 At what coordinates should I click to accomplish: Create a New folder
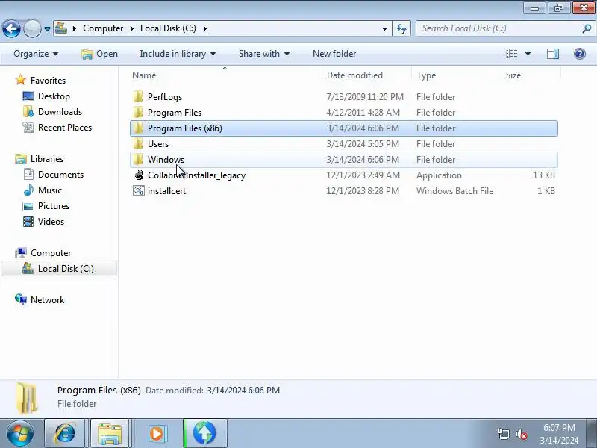tap(334, 54)
